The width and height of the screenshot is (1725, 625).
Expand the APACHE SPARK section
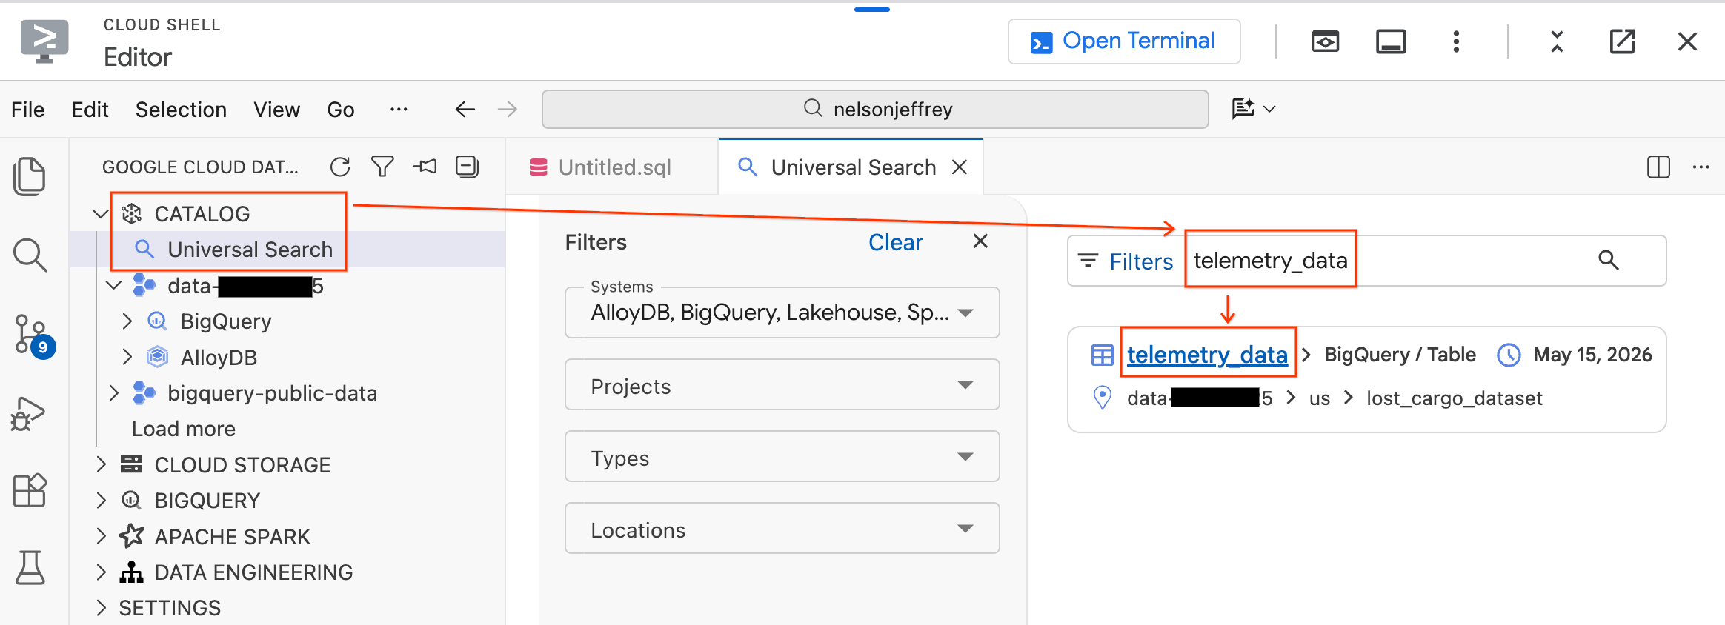click(102, 536)
